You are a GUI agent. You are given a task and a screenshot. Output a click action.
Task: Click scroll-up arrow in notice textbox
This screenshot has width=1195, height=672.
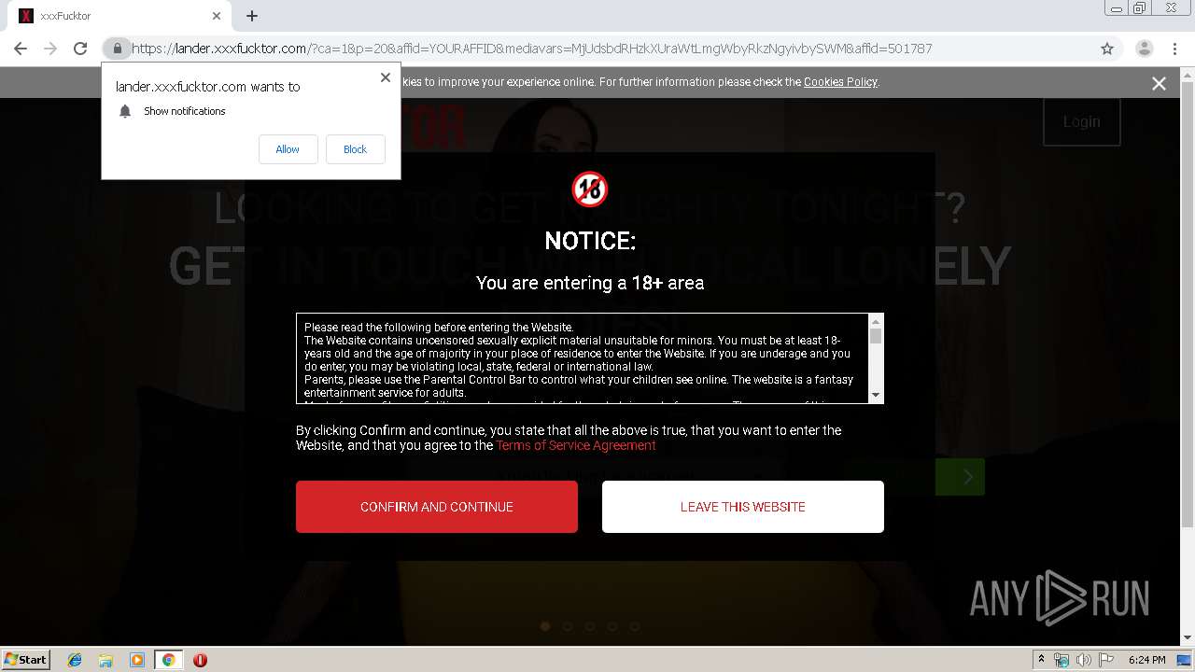tap(876, 320)
